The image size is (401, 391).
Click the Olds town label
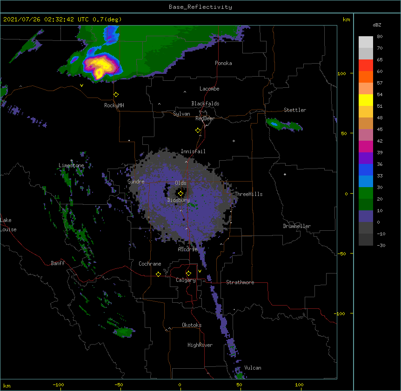tap(180, 183)
